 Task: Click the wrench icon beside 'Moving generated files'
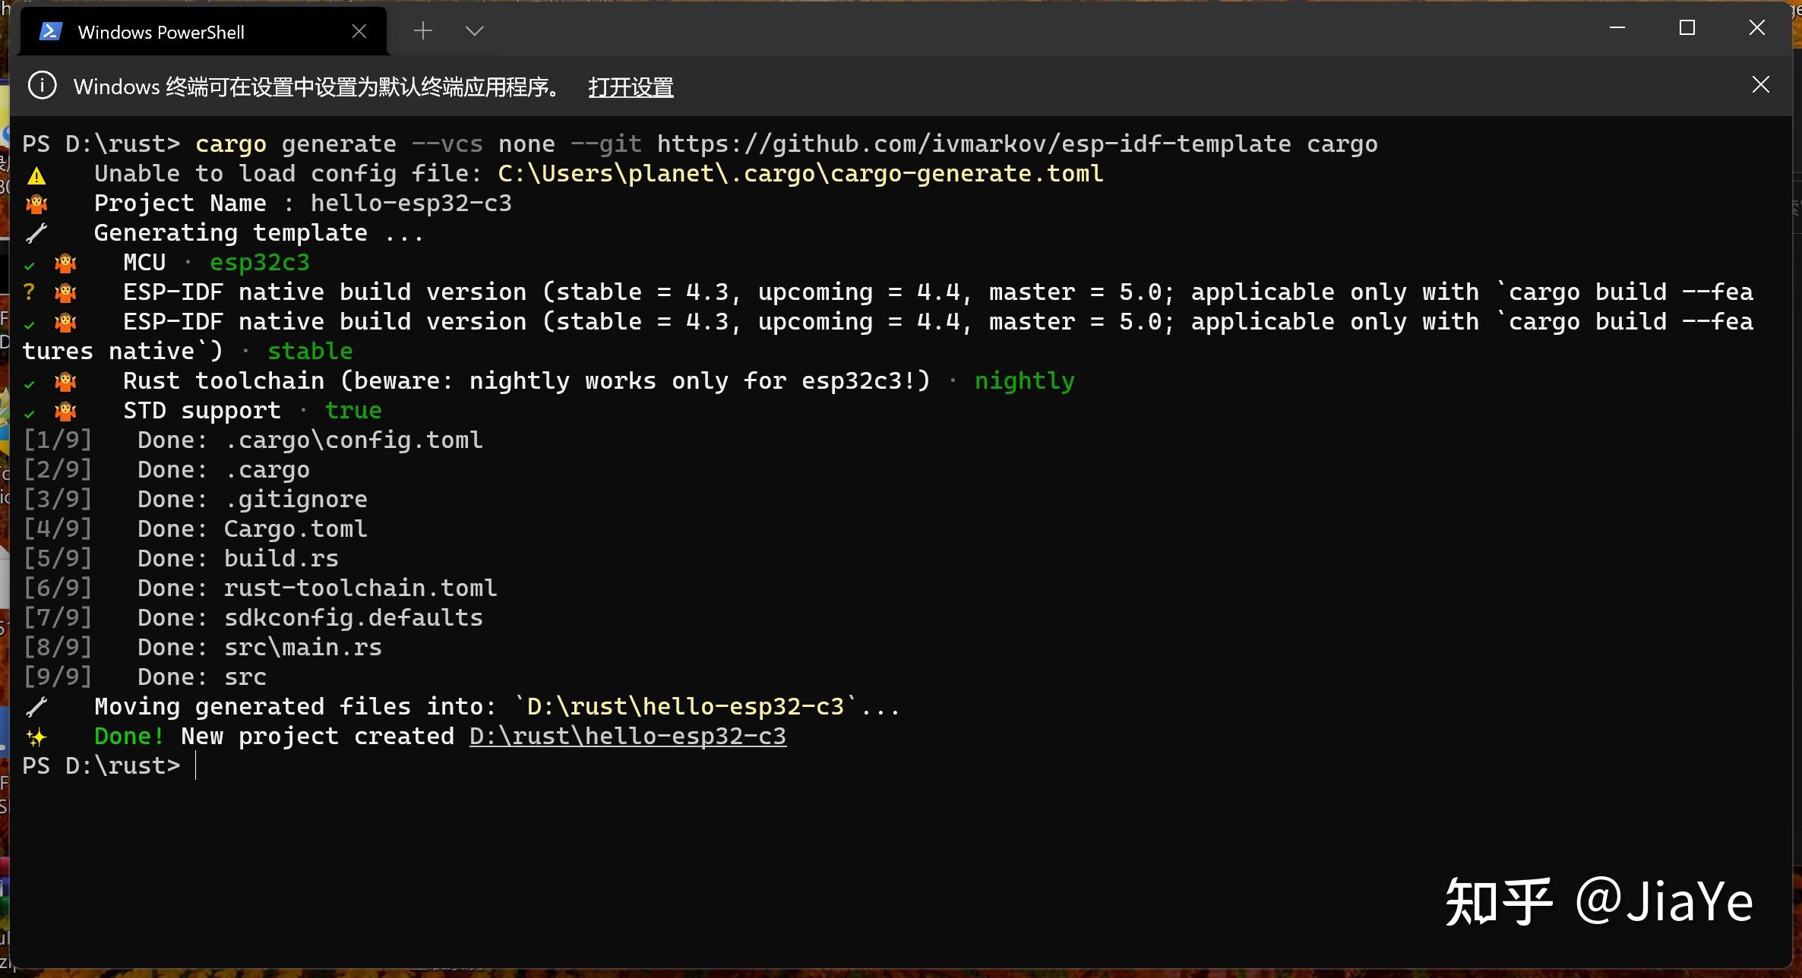point(36,707)
